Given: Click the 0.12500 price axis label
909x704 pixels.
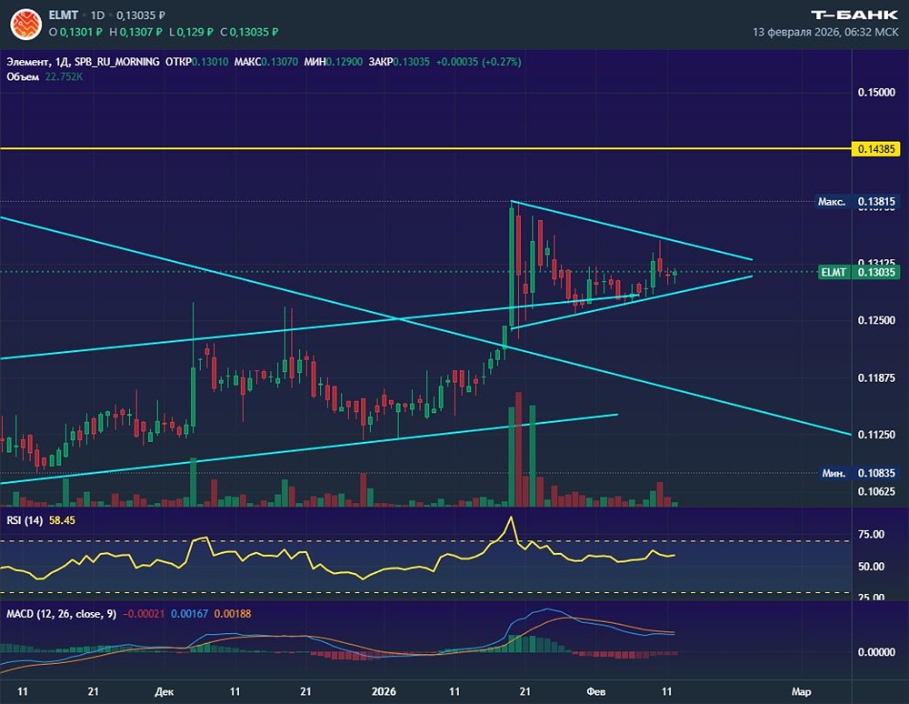Looking at the screenshot, I should click(876, 320).
